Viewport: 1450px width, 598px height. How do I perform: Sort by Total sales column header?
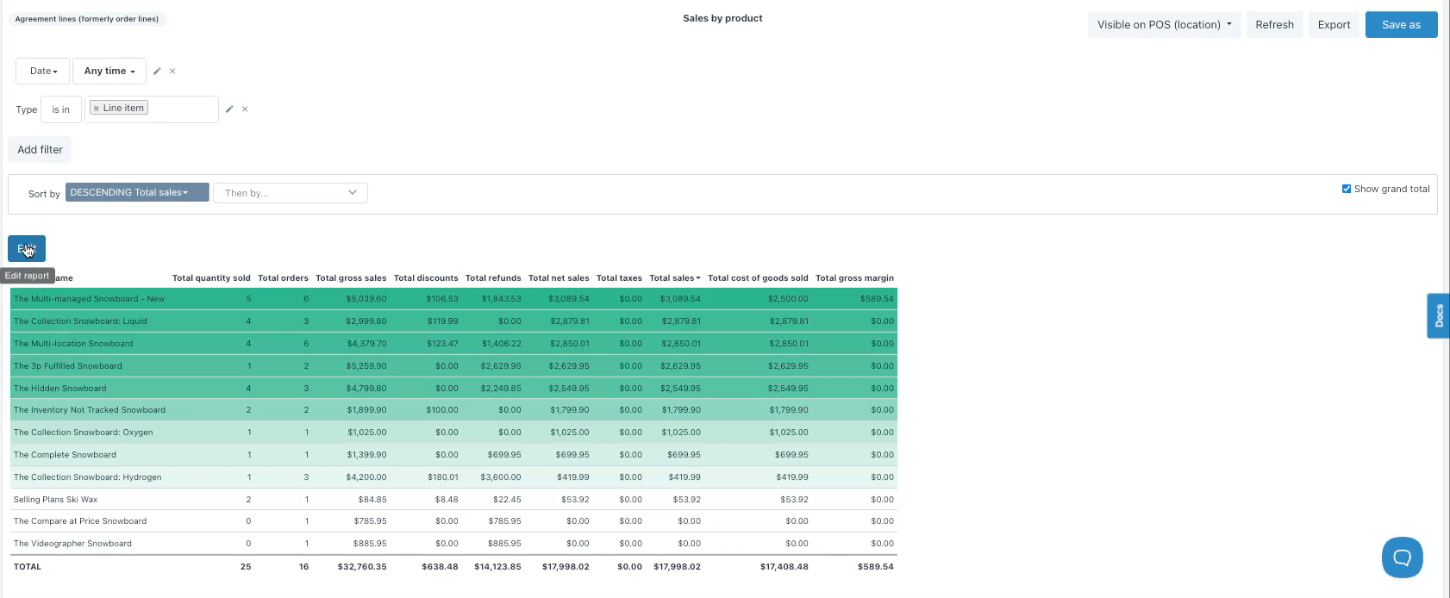click(674, 278)
